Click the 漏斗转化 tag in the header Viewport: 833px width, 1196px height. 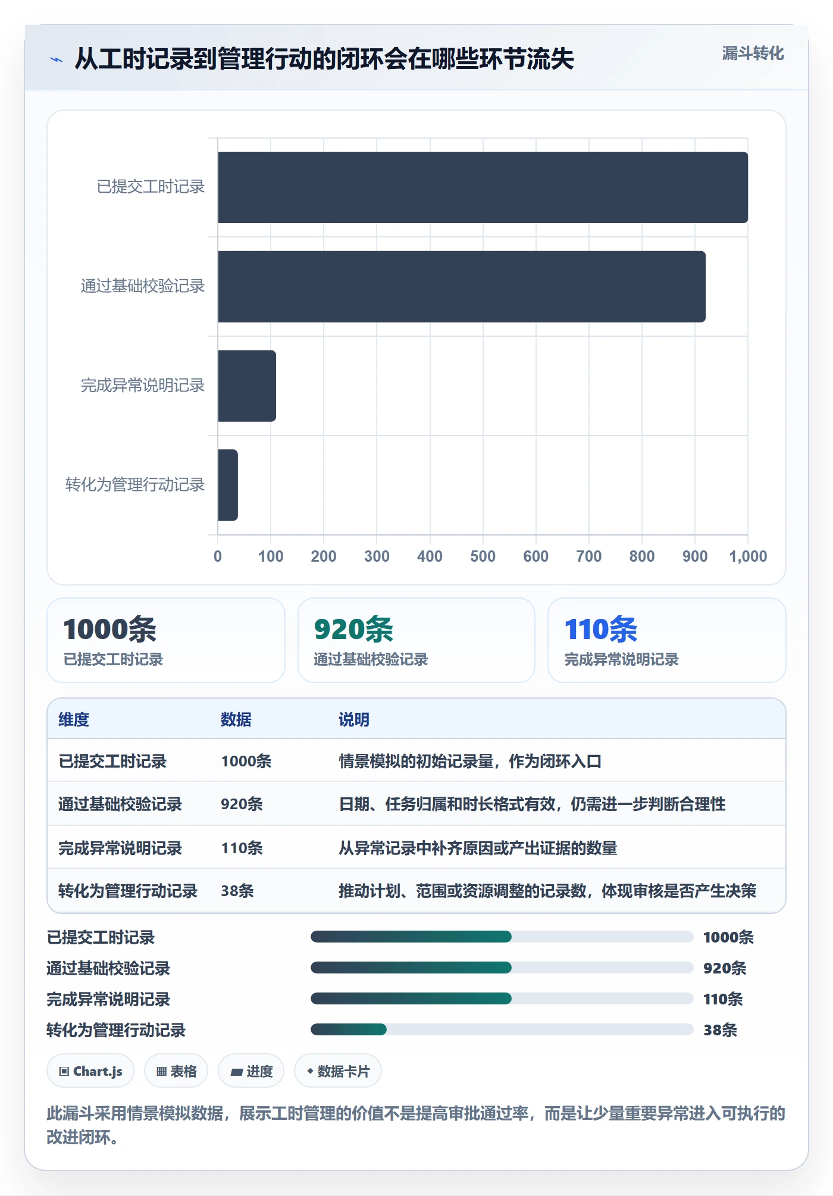click(753, 54)
